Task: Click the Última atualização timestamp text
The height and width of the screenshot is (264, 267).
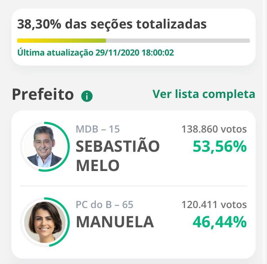Action: coord(95,52)
